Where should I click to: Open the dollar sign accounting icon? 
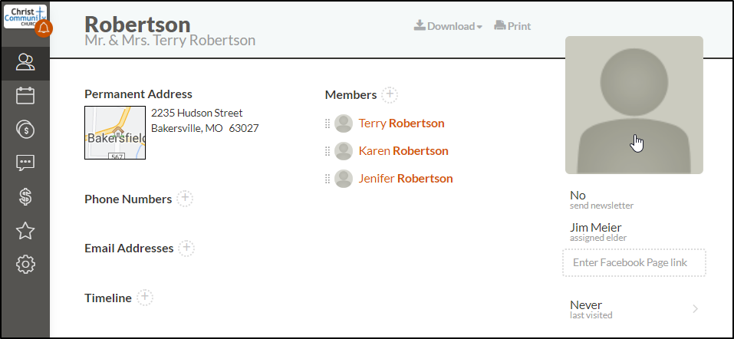[25, 196]
